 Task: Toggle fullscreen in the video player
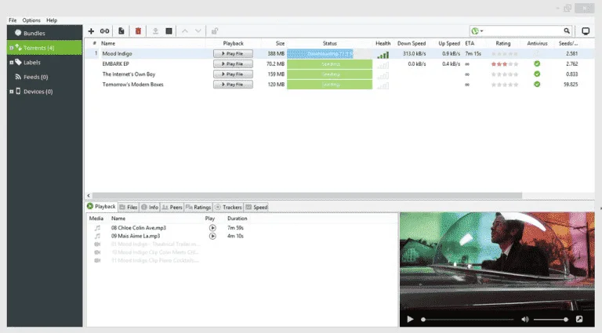(x=579, y=319)
